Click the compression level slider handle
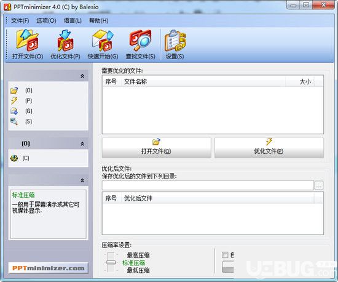This screenshot has height=282, width=338. click(x=111, y=262)
